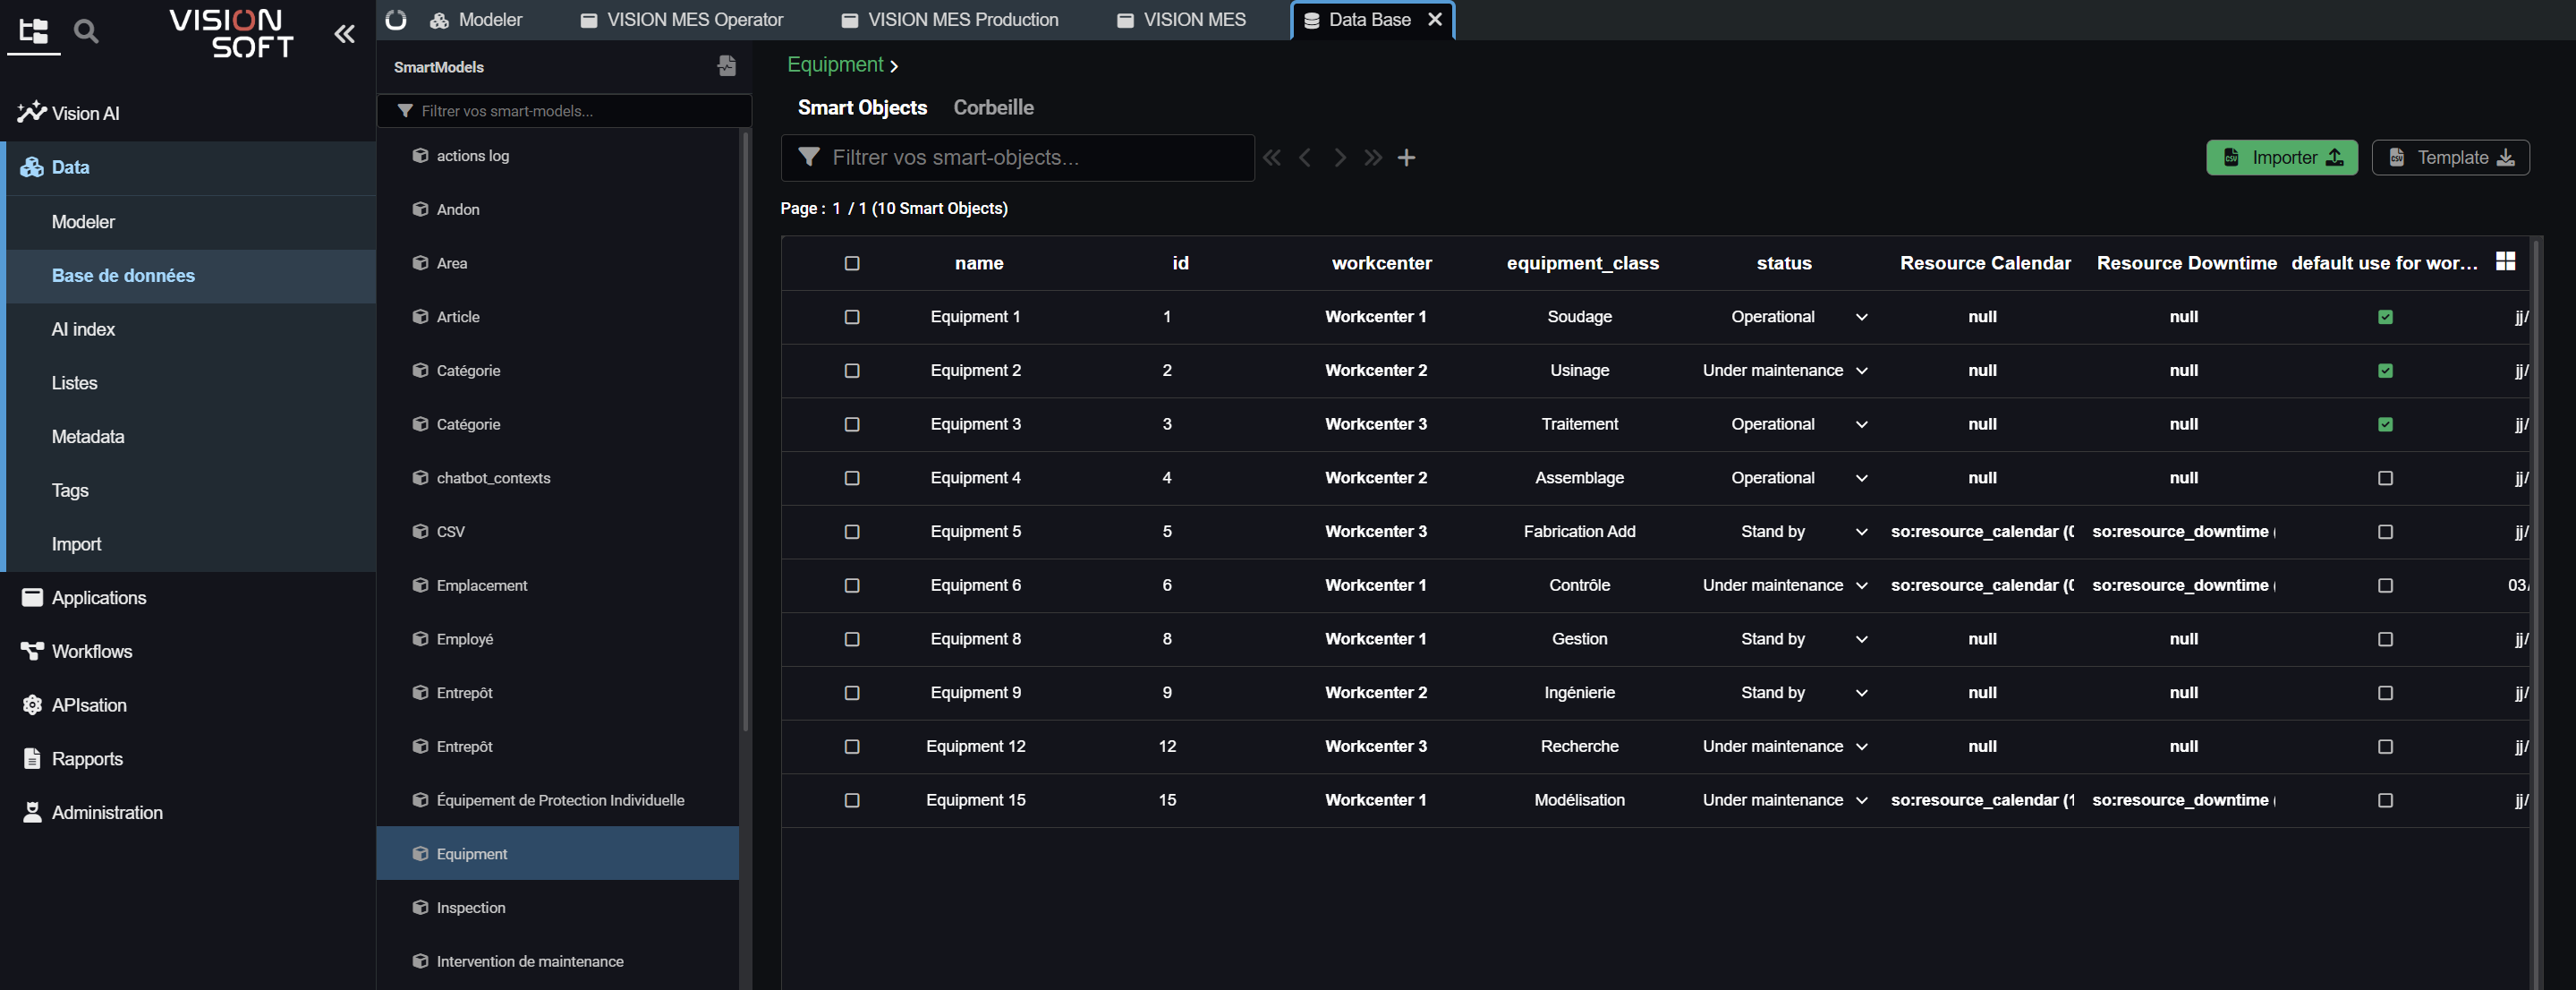Click the add new smart object plus icon

pos(1406,158)
